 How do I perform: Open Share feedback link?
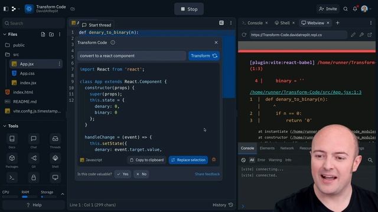207,174
